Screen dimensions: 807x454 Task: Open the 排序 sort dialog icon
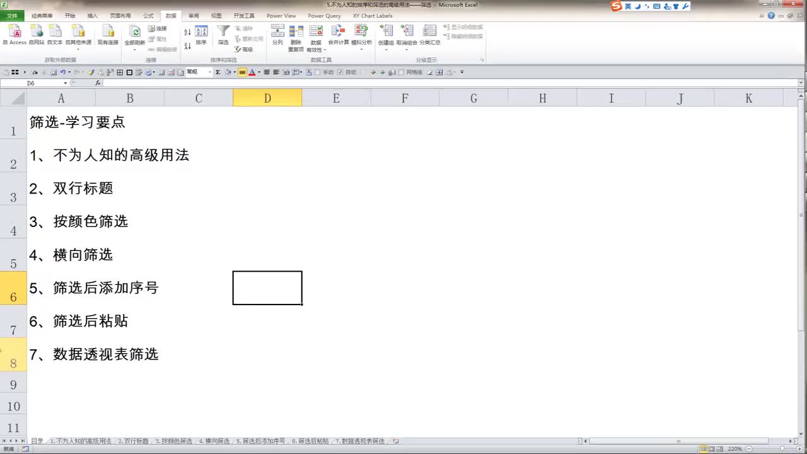point(201,35)
